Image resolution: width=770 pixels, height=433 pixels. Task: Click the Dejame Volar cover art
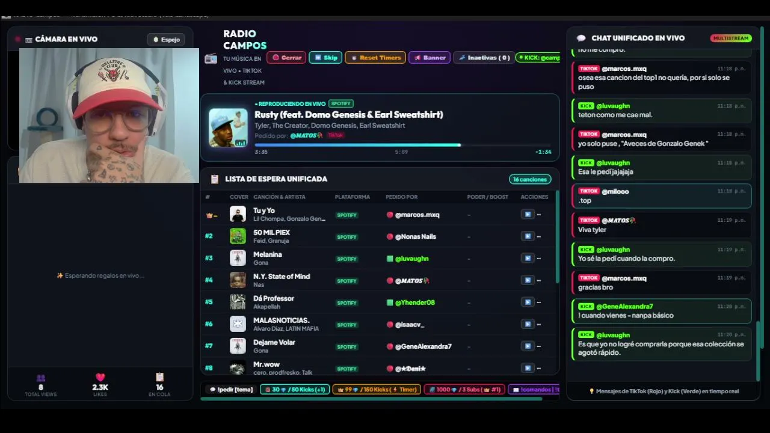238,346
